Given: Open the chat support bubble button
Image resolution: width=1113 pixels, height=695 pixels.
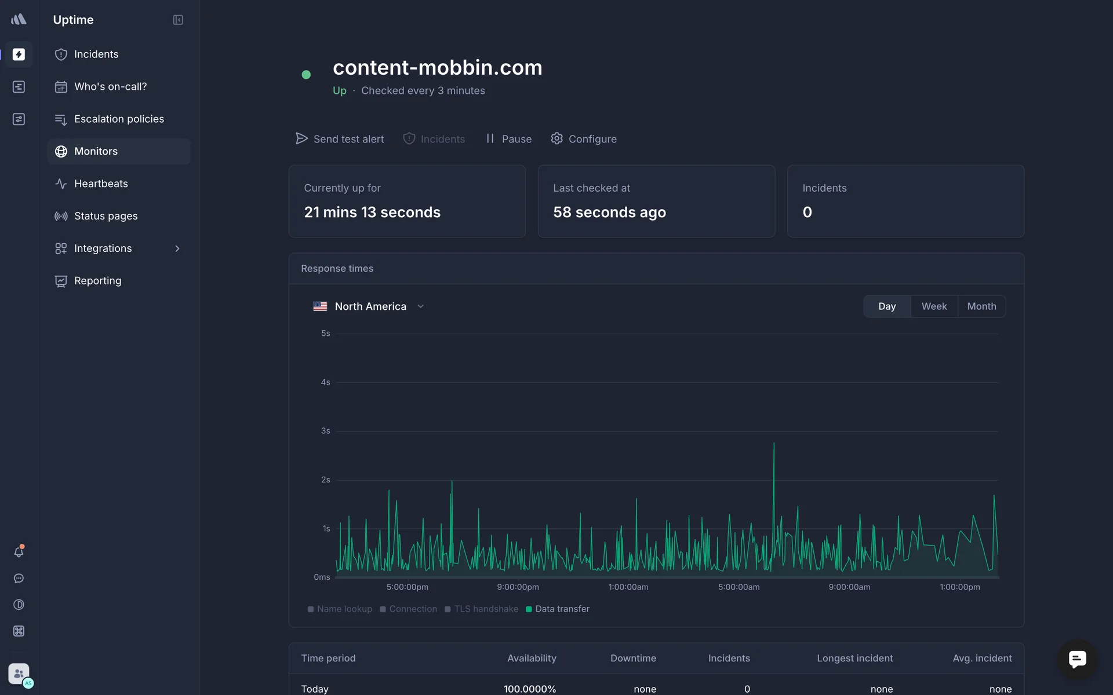Looking at the screenshot, I should (1077, 659).
